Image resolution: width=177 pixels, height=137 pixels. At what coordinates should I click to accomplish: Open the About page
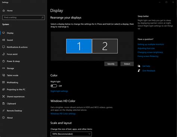click(x=10, y=118)
